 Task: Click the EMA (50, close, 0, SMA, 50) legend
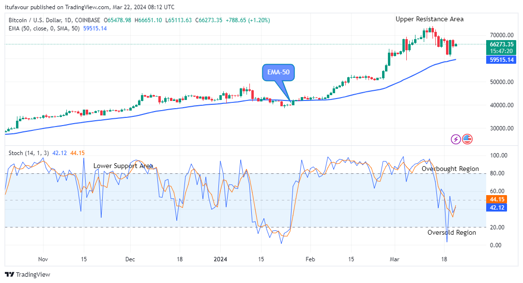pos(44,28)
